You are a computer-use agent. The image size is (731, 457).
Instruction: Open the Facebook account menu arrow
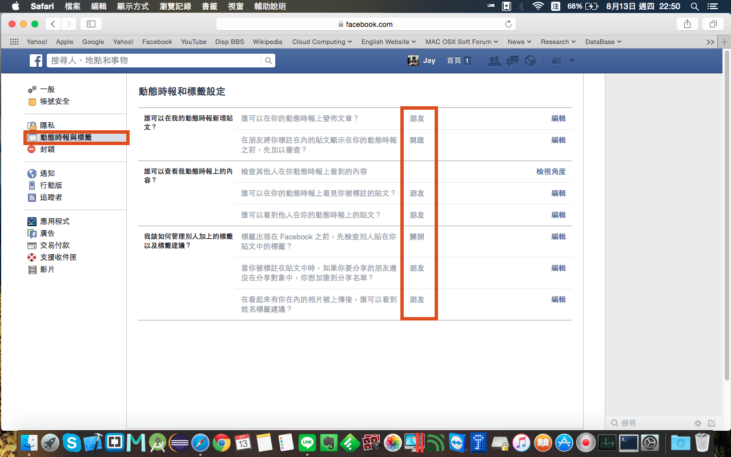point(571,61)
